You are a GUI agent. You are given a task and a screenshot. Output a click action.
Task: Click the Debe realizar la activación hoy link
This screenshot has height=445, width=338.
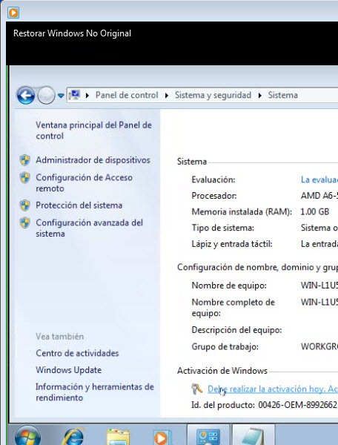pyautogui.click(x=273, y=389)
